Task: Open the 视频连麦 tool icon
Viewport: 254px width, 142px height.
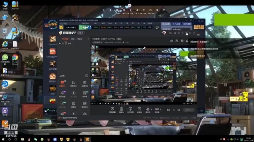Action: pyautogui.click(x=62, y=94)
